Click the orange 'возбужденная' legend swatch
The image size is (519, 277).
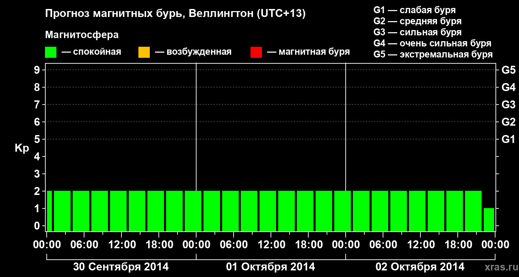click(144, 52)
